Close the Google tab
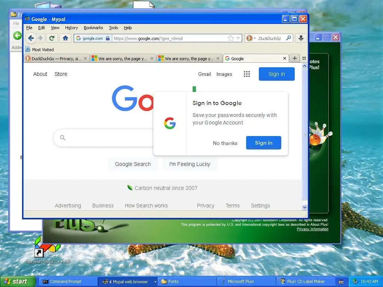 [x=284, y=58]
